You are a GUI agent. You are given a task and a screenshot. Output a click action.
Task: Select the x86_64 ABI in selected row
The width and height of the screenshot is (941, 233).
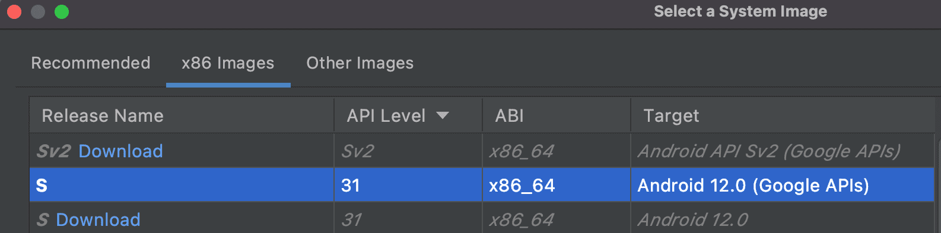click(x=522, y=185)
